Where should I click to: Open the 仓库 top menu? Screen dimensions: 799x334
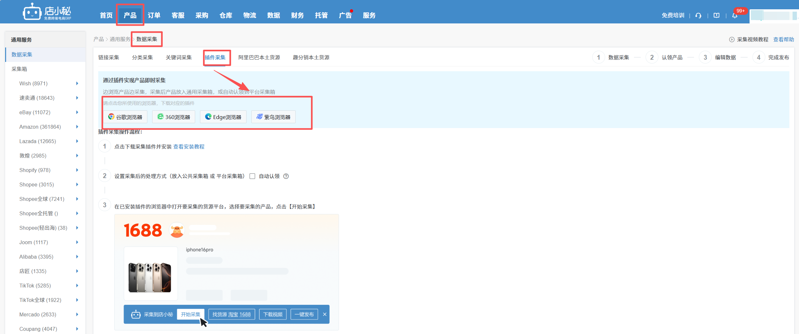tap(226, 15)
